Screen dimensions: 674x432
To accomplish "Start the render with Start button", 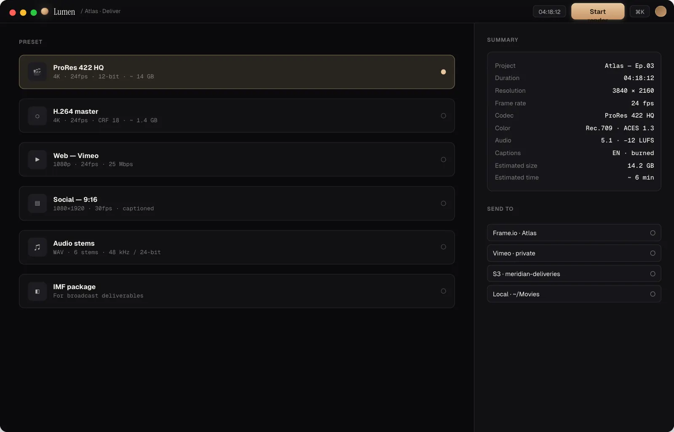I will point(598,11).
